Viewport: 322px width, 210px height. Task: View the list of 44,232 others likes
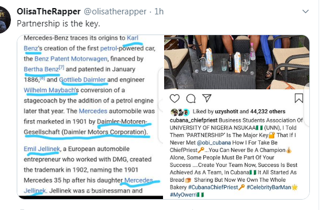(268, 112)
